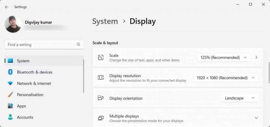Click the System monitor icon in sidebar

coord(10,61)
